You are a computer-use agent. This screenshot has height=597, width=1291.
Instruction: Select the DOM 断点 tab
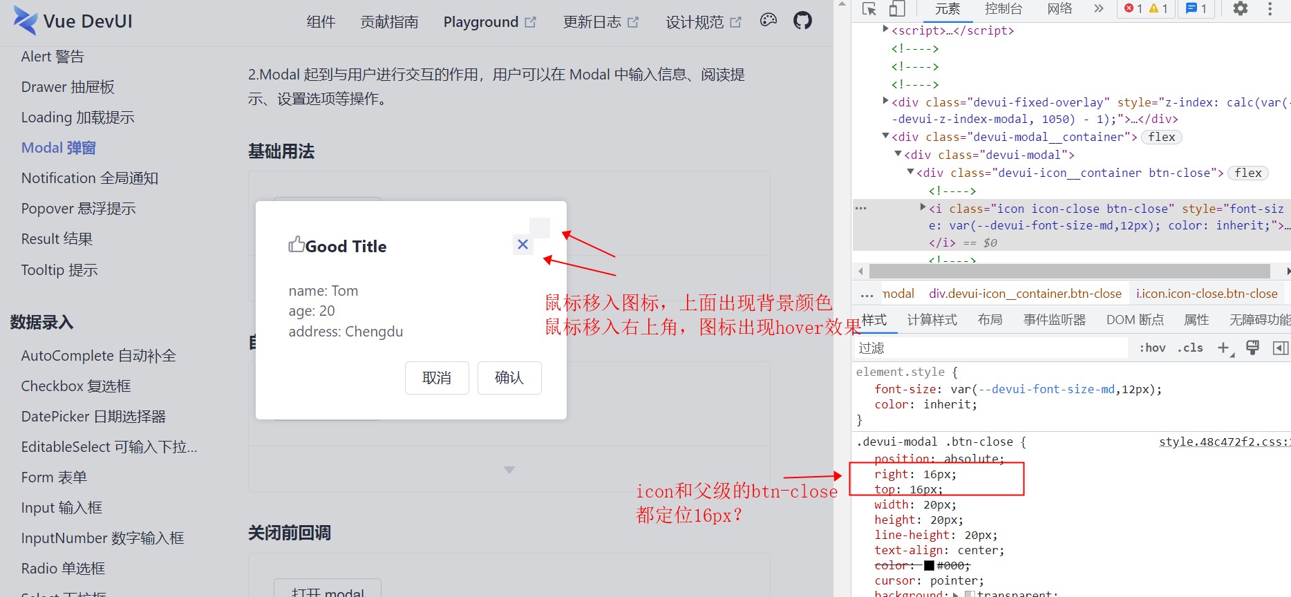pyautogui.click(x=1135, y=320)
